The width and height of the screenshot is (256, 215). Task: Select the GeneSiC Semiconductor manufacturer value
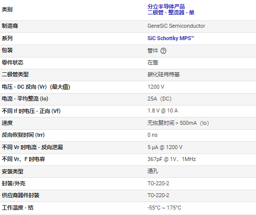click(176, 26)
